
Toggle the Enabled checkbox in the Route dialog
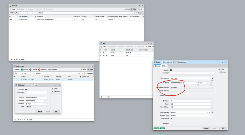point(171,70)
